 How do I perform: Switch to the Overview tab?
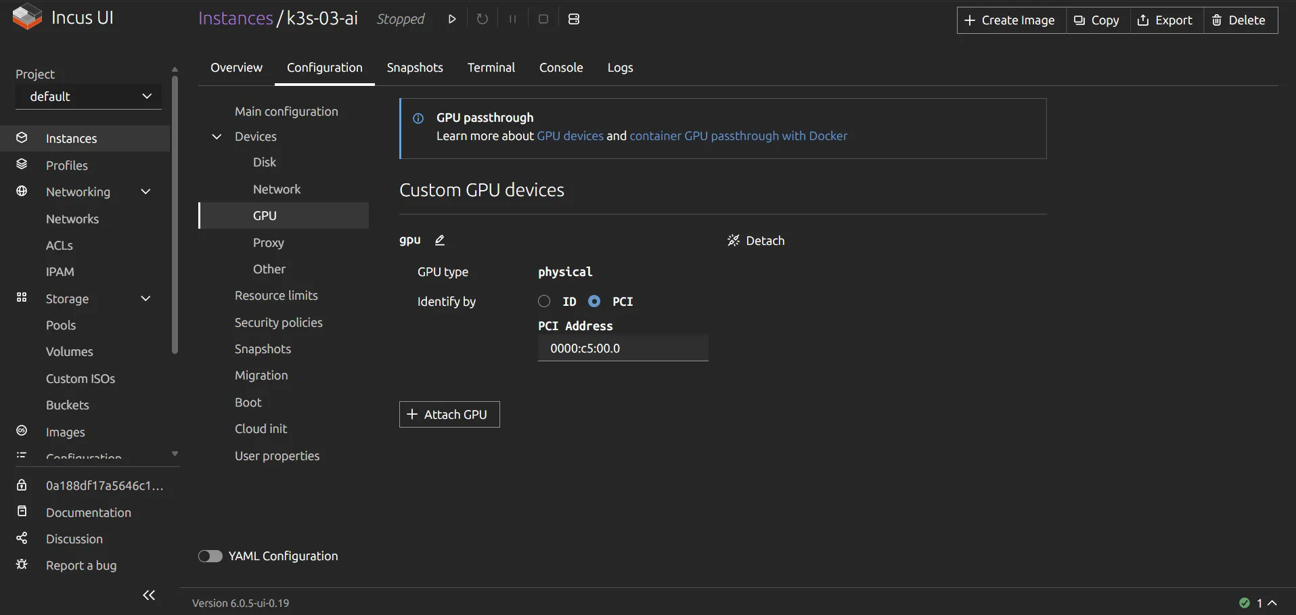click(x=236, y=68)
